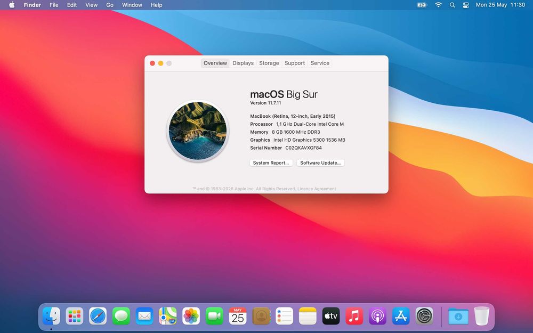Open System Preferences from Dock
Screen dimensions: 533x333
click(x=424, y=316)
